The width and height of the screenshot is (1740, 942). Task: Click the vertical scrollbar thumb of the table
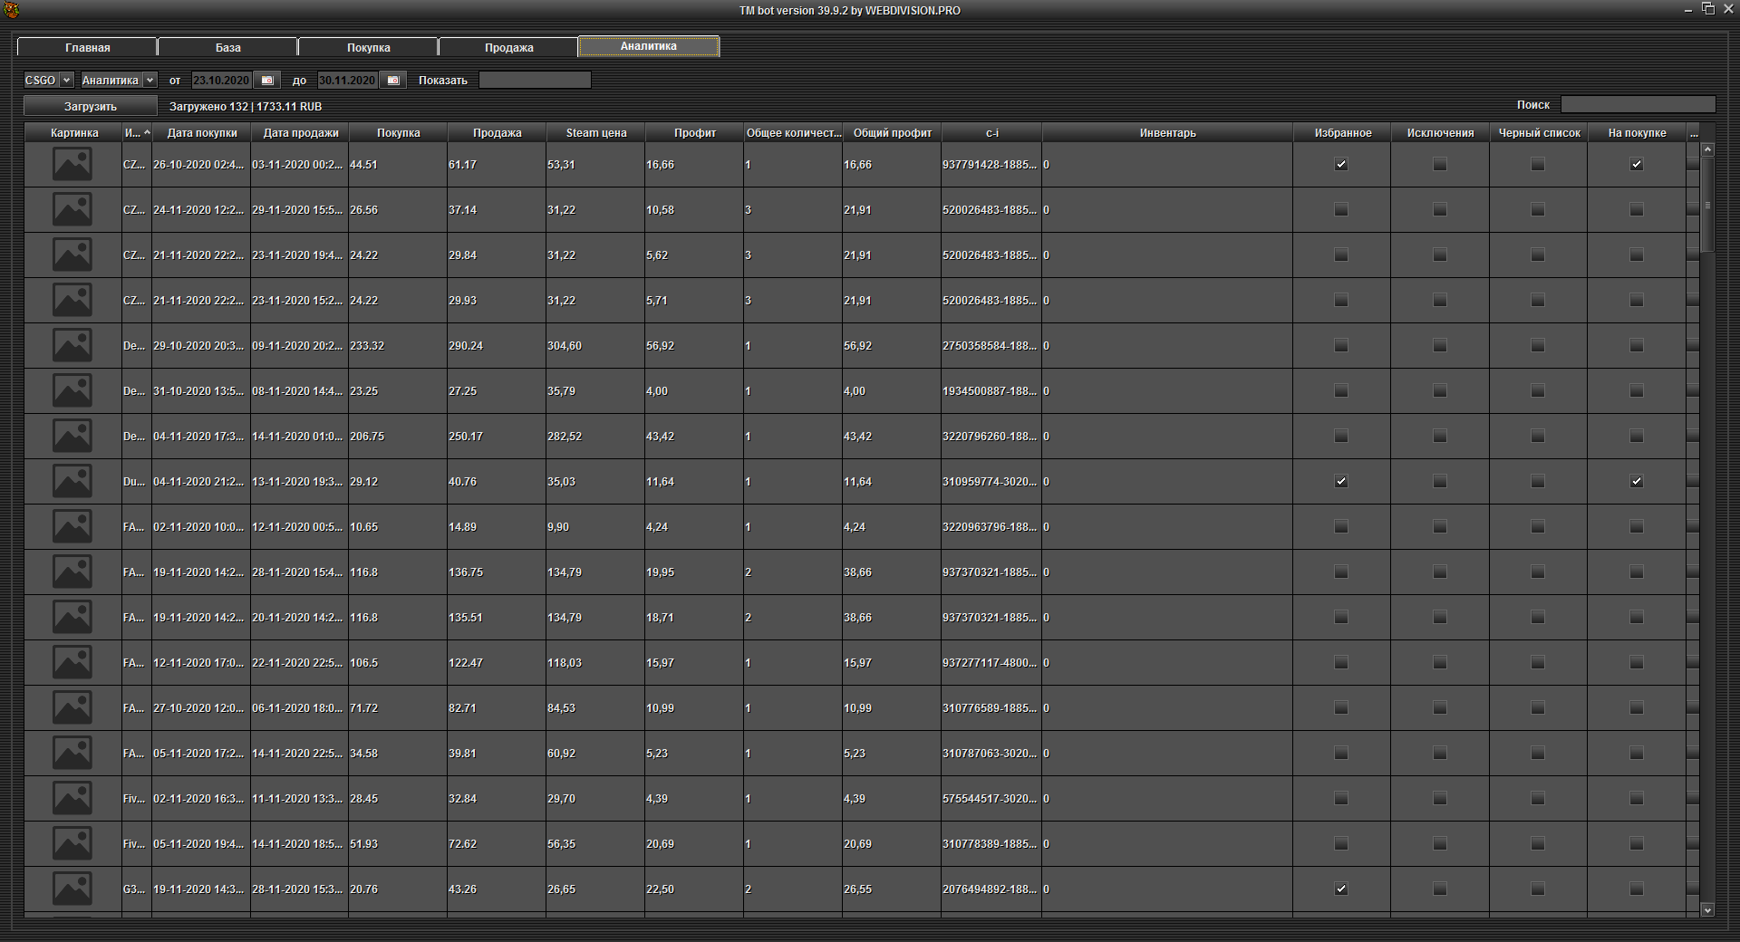click(1707, 205)
